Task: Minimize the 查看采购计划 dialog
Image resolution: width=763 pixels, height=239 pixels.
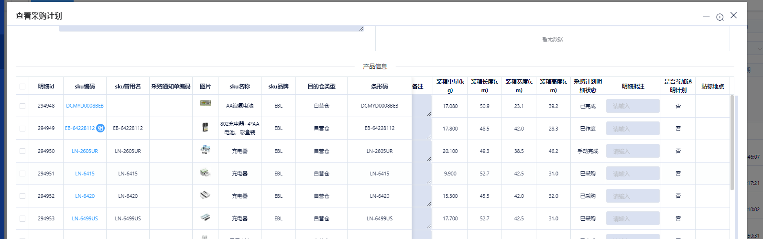Action: [706, 17]
